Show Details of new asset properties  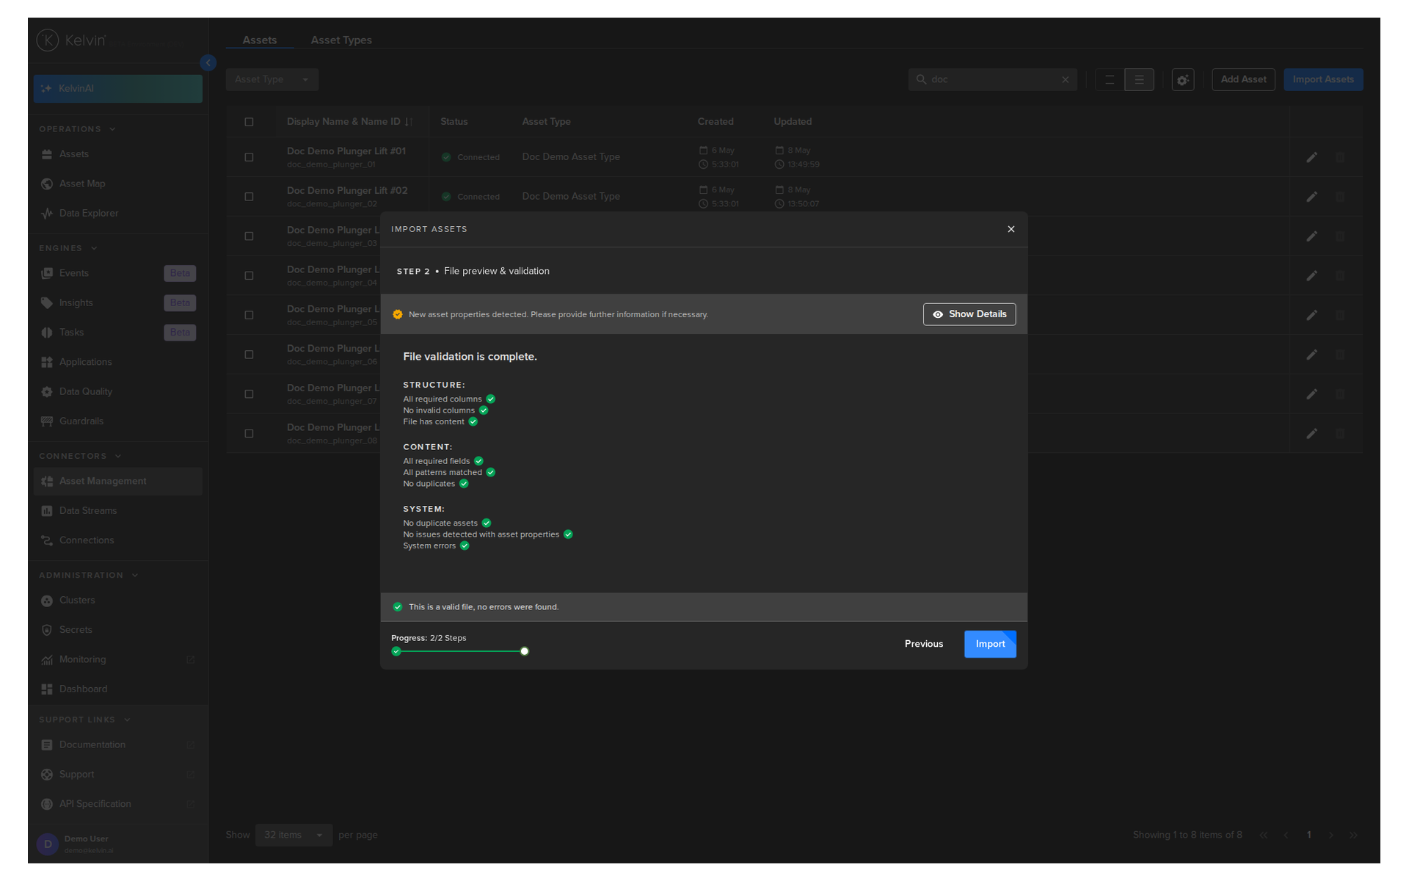tap(969, 314)
